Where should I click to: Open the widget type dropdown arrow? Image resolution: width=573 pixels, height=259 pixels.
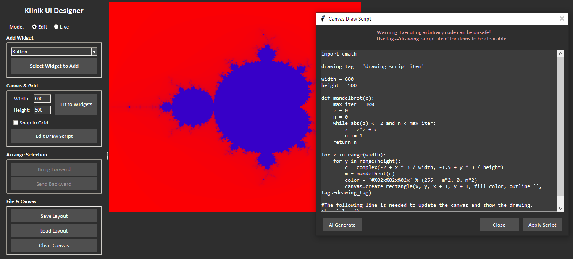pos(95,52)
